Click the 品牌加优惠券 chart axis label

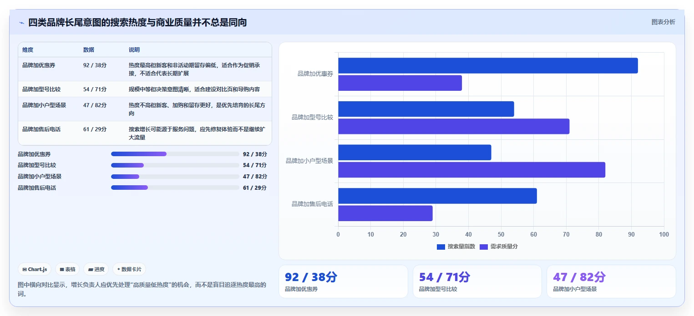click(x=315, y=74)
